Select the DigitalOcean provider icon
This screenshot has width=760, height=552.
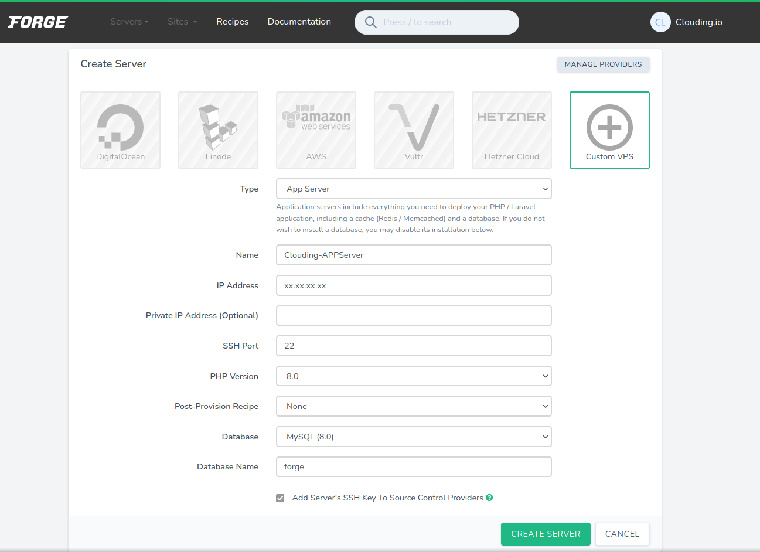click(120, 127)
